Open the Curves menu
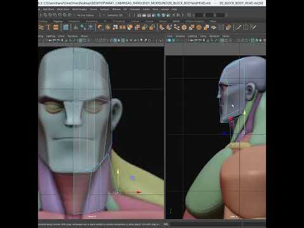The image size is (304, 228). coord(93,9)
